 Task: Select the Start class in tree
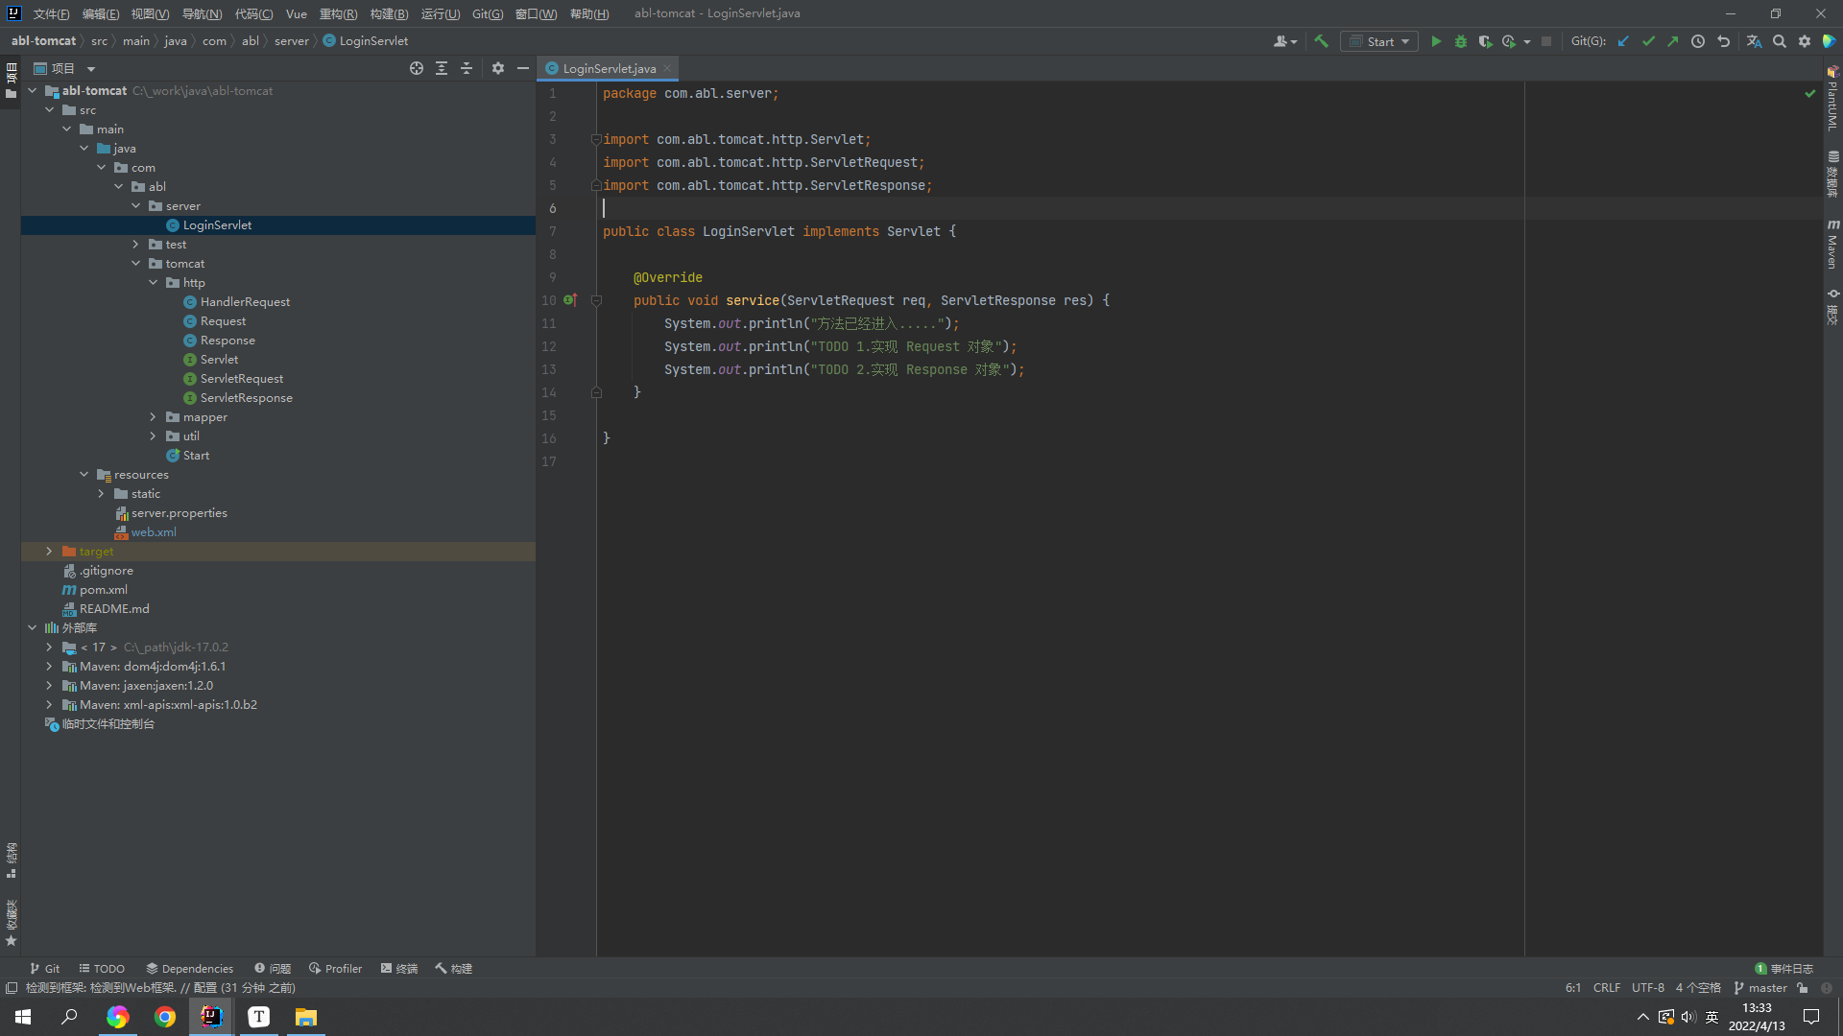196,455
